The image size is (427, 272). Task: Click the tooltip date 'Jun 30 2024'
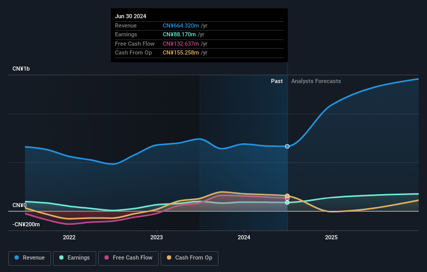coord(131,16)
